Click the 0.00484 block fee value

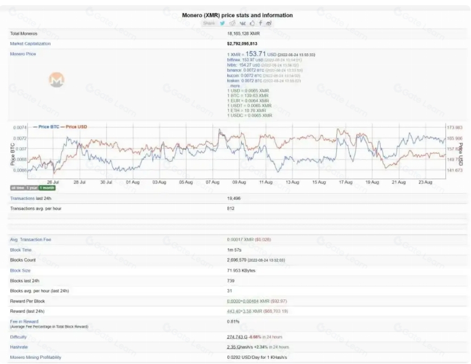point(251,301)
